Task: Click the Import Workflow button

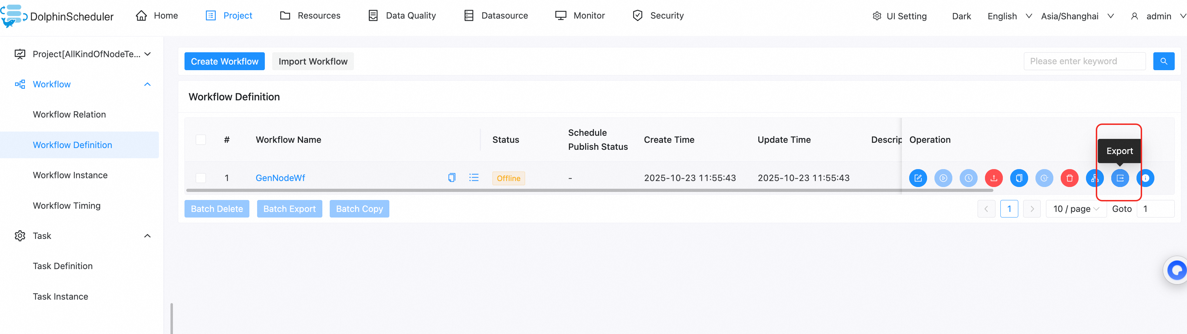Action: [x=313, y=61]
